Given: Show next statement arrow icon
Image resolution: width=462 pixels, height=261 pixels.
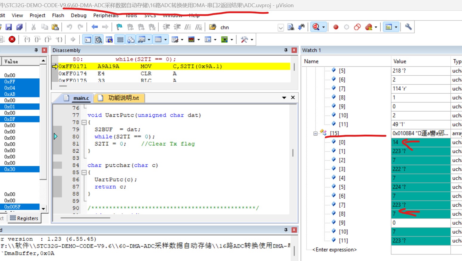Looking at the screenshot, I should coord(73,39).
